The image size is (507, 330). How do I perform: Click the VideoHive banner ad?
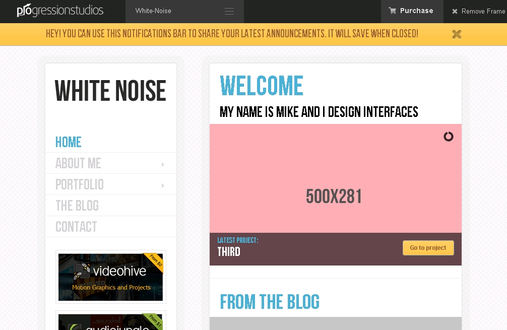click(x=110, y=277)
